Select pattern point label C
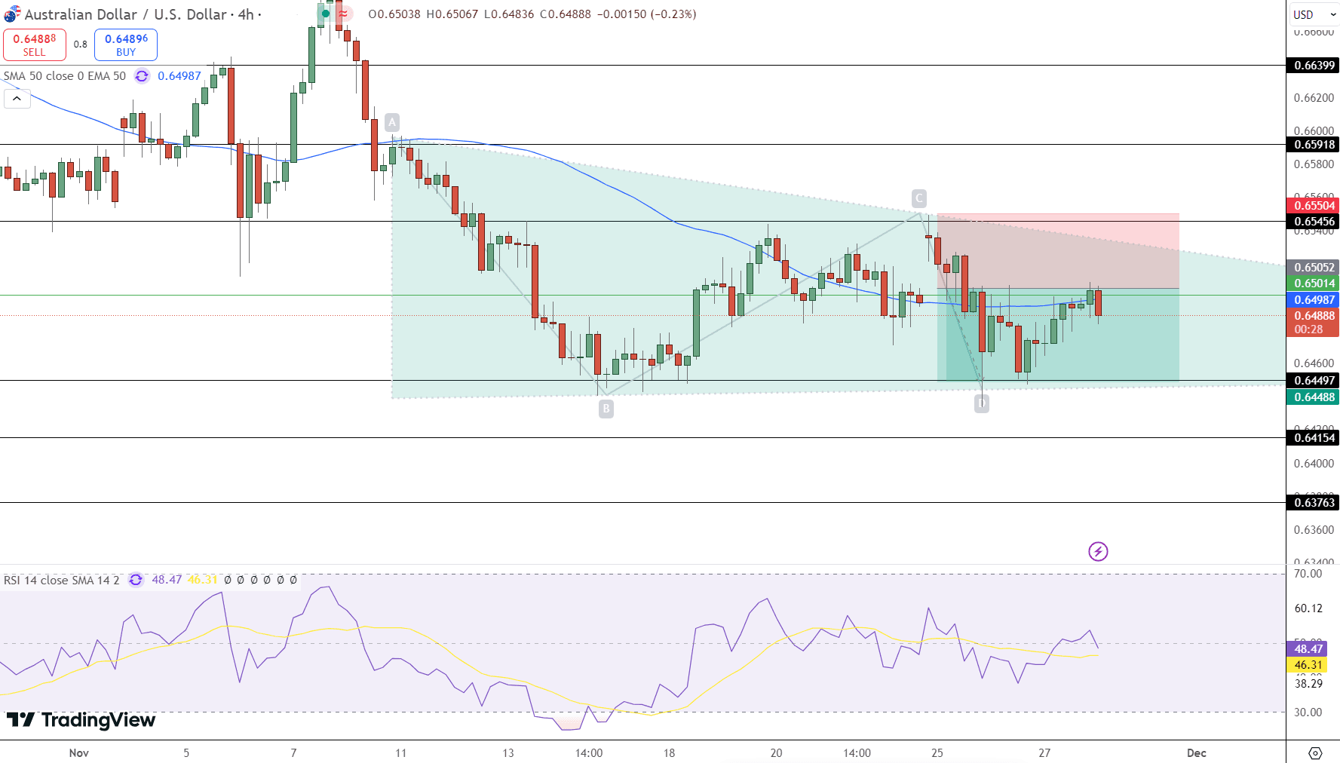Screen dimensions: 1340x763 918,198
